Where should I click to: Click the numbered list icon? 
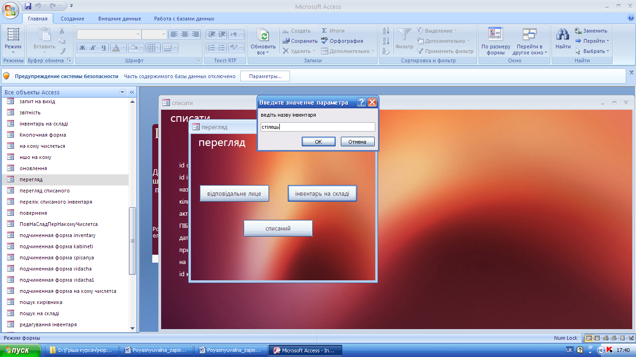(x=211, y=47)
